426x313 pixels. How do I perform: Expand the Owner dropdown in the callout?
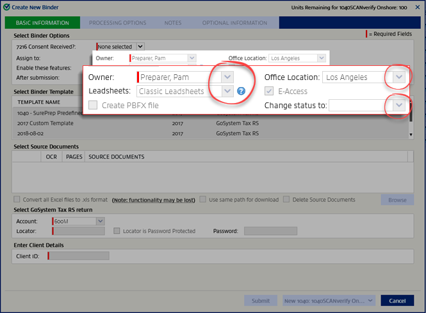[x=229, y=77]
